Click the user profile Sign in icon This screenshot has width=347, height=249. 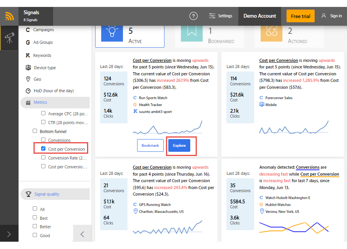[324, 16]
